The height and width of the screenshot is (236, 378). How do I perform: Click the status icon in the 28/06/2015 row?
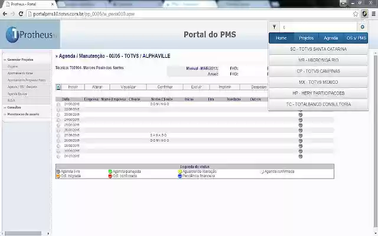(x=301, y=140)
